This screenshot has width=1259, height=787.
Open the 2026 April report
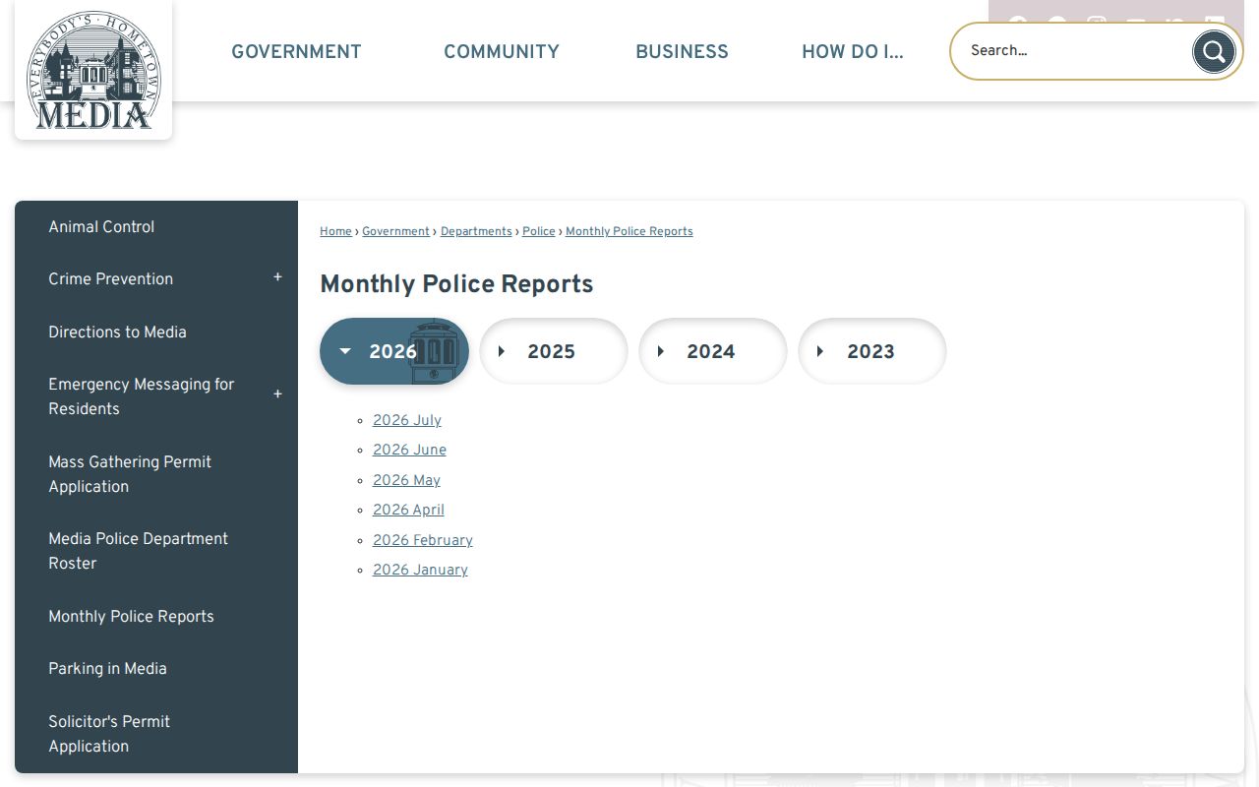click(408, 511)
